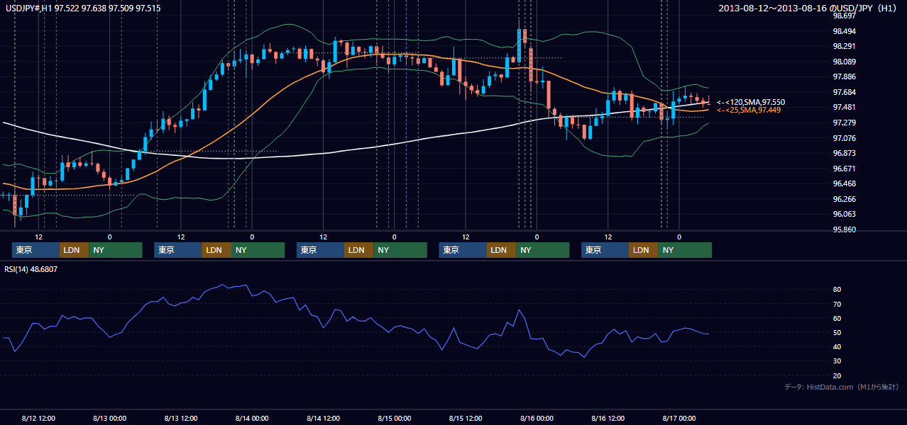Click the first 東京 session block (8/12)
Screen dimensions: 907x425
coord(35,250)
